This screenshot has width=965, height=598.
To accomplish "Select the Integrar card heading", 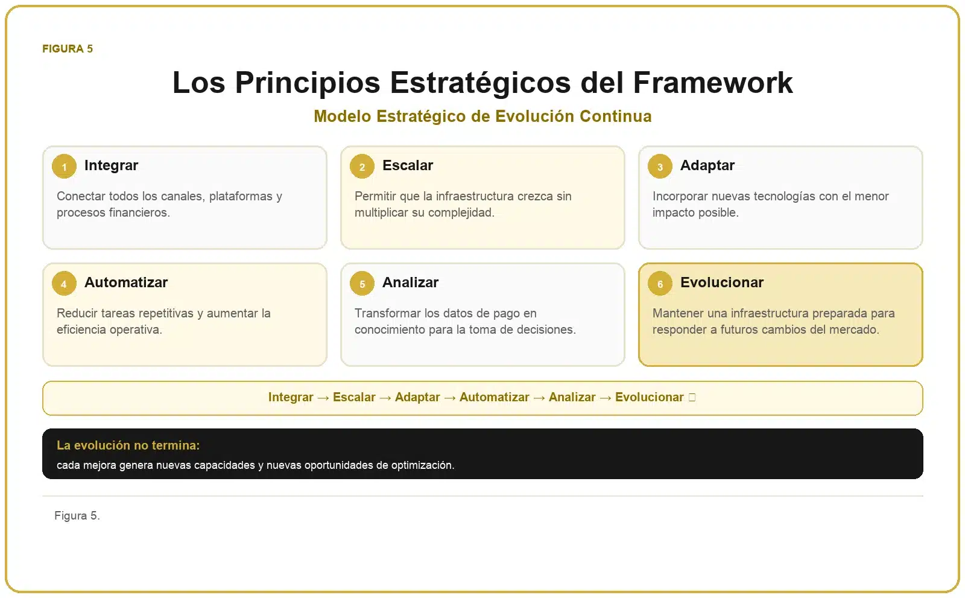I will coord(111,165).
